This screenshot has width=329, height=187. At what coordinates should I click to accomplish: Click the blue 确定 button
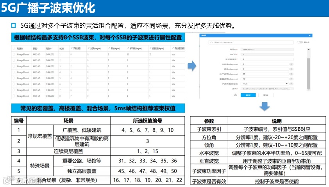pyautogui.click(x=248, y=95)
